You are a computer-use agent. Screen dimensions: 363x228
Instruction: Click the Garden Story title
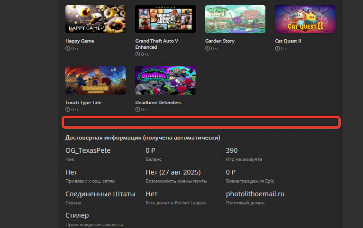click(x=220, y=41)
